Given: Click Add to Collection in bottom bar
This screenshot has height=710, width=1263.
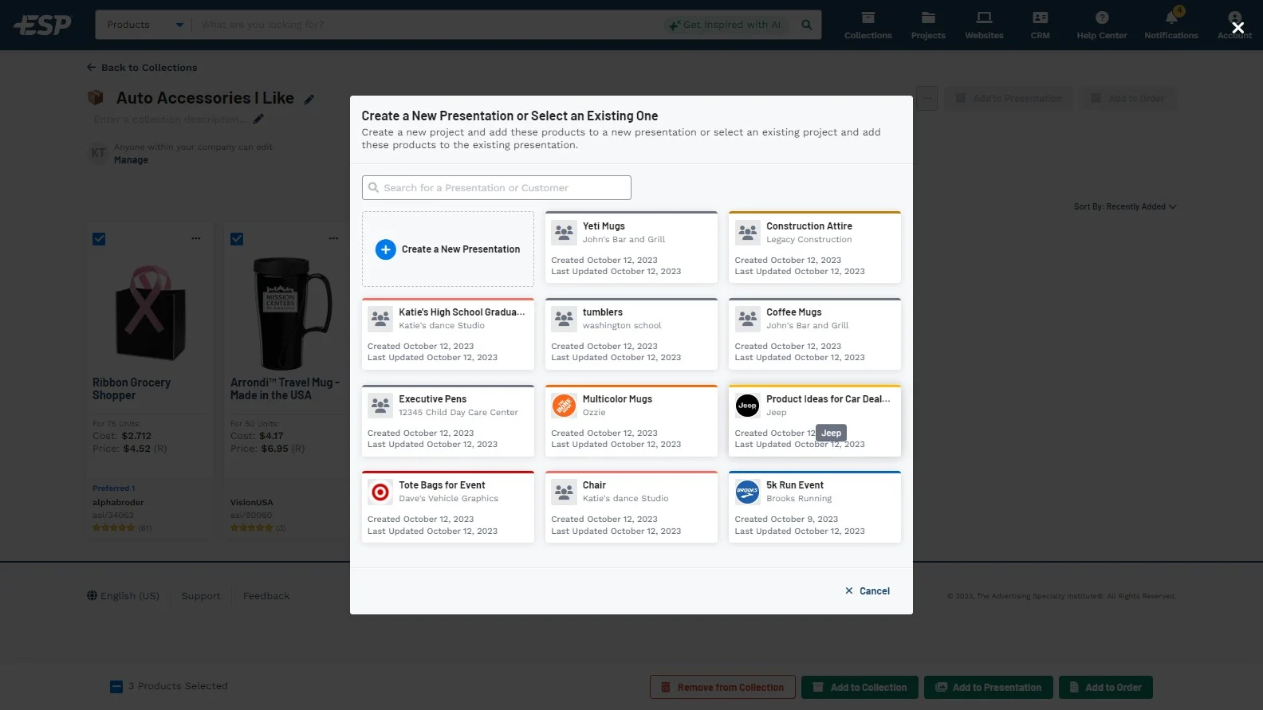Looking at the screenshot, I should (860, 688).
